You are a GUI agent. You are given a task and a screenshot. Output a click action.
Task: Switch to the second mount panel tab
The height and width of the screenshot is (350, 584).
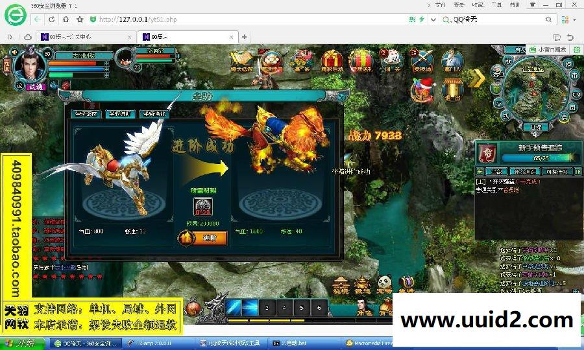120,113
